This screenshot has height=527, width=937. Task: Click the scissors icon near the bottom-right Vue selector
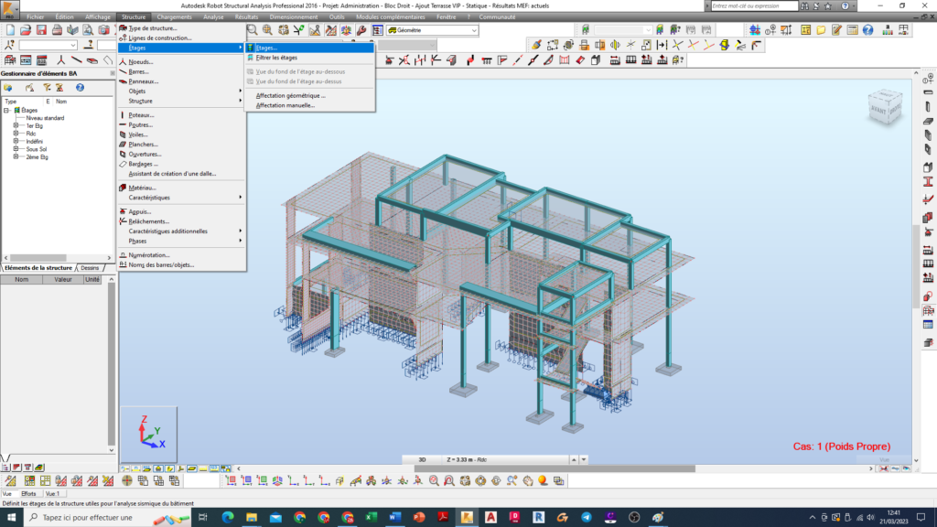[883, 468]
